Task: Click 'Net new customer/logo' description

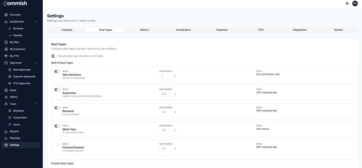Action: point(74,78)
